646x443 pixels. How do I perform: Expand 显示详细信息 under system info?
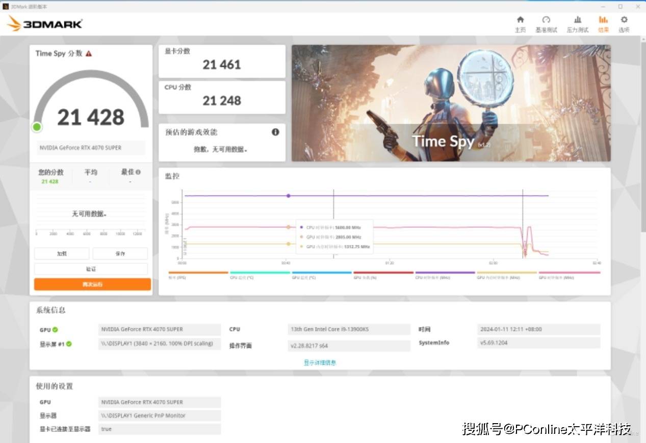coord(320,363)
